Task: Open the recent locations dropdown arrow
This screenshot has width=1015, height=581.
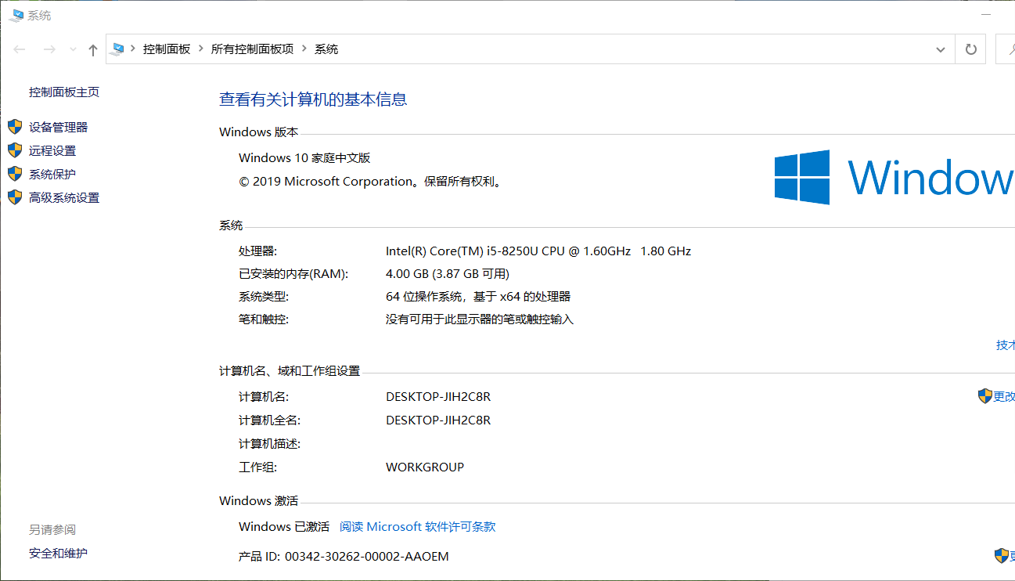Action: [74, 49]
